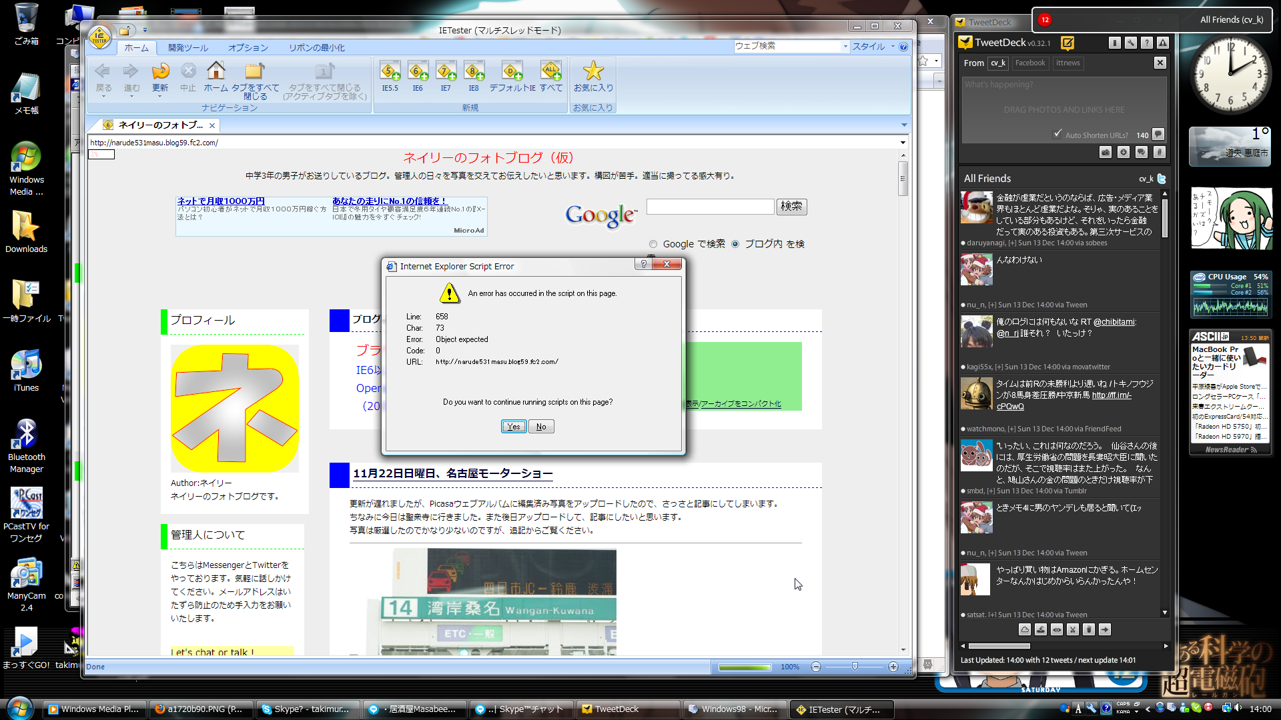The width and height of the screenshot is (1281, 720).
Task: Open the quick access toolbar customize arrow
Action: click(145, 30)
